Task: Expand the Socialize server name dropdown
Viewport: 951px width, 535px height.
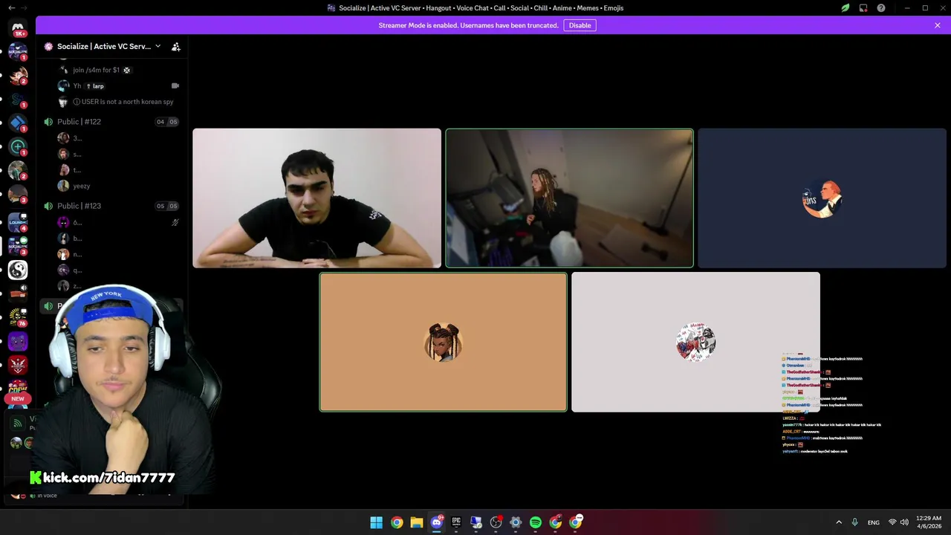Action: pyautogui.click(x=158, y=46)
